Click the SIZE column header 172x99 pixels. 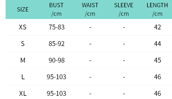point(23,9)
